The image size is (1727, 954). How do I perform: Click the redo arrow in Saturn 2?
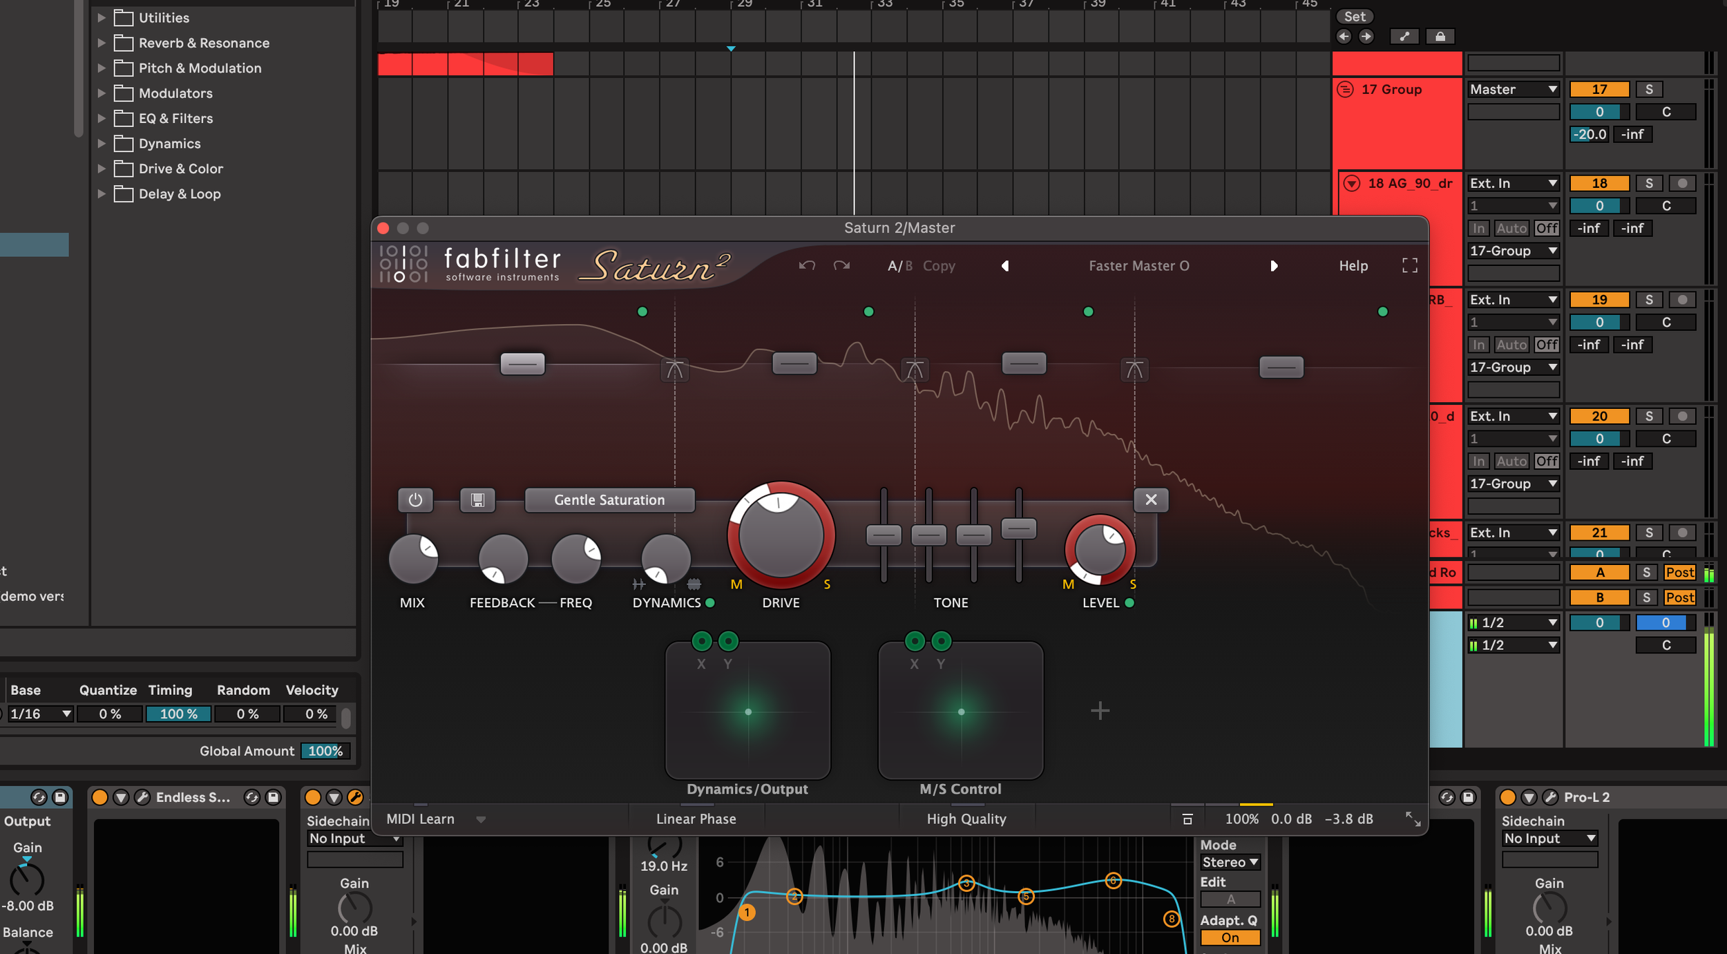click(841, 265)
